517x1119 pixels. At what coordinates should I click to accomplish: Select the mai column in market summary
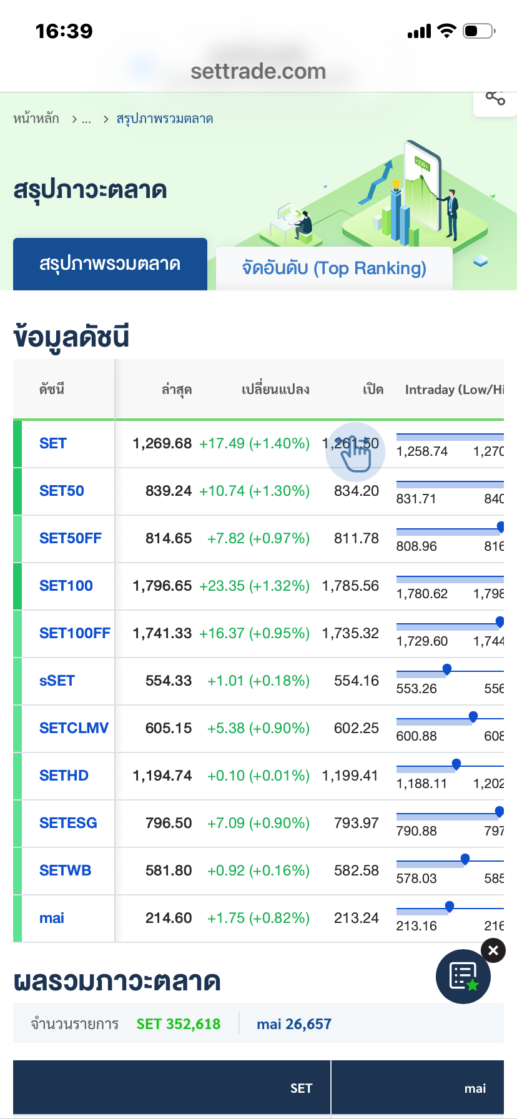[475, 1088]
